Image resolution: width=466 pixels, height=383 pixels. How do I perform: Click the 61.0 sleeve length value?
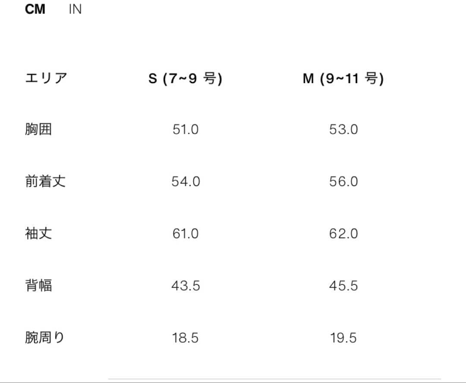[x=186, y=234]
